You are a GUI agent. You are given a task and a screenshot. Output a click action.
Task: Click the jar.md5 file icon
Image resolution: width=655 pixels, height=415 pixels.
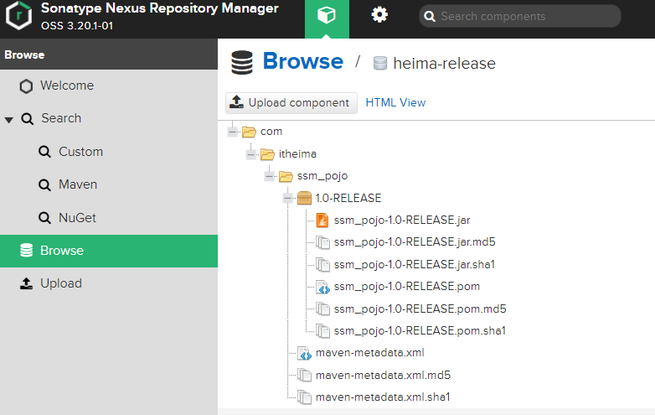pyautogui.click(x=322, y=242)
